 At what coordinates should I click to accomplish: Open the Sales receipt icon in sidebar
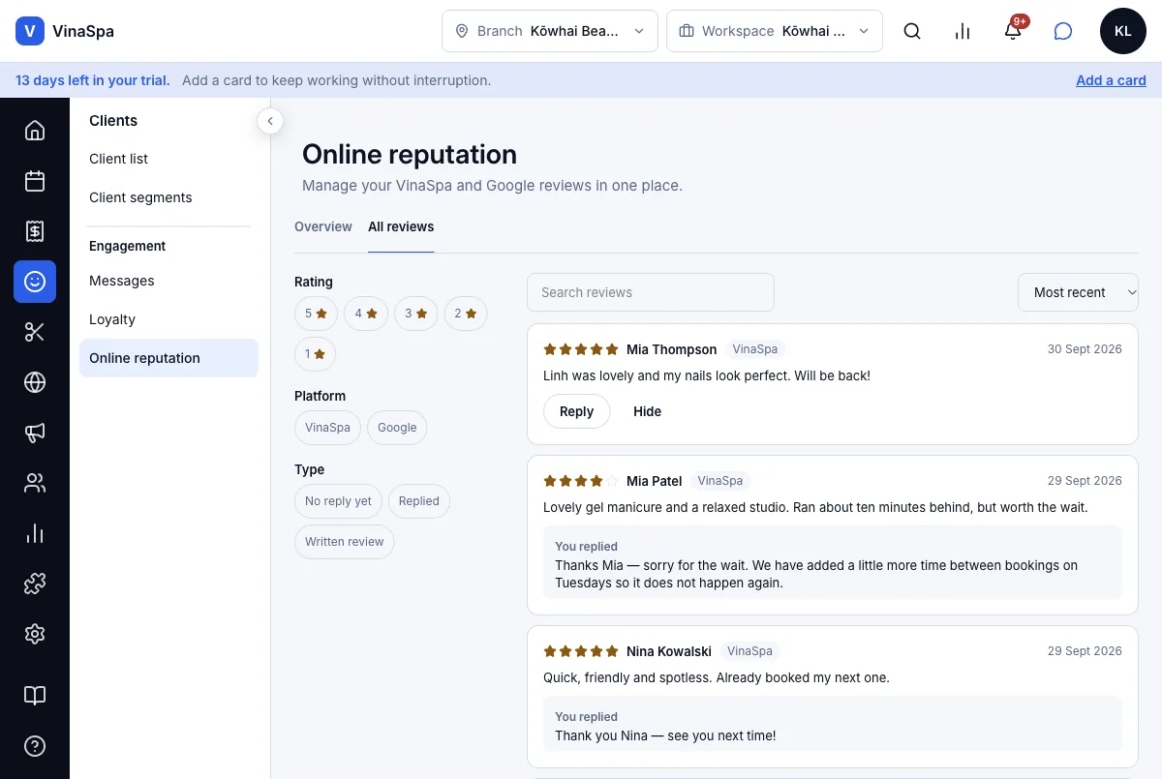coord(35,231)
